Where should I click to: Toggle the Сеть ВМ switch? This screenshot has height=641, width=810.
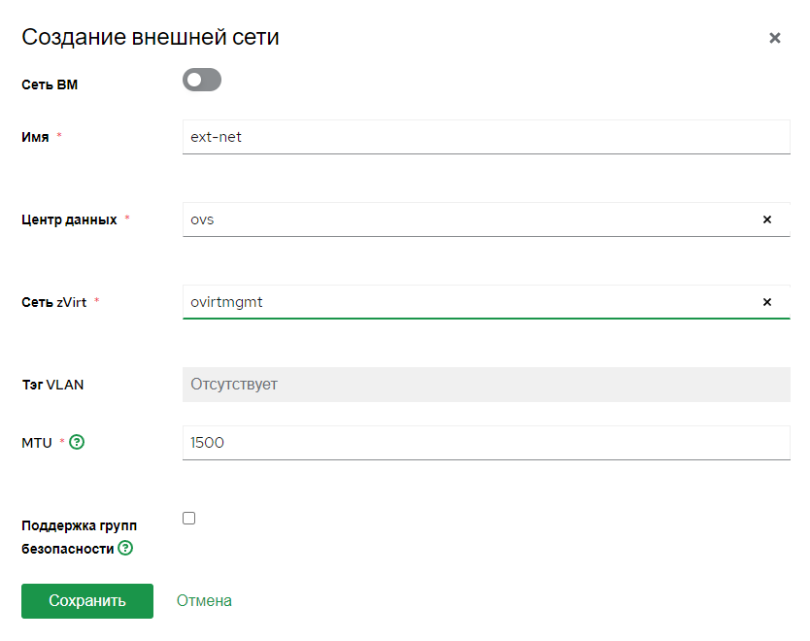click(202, 80)
